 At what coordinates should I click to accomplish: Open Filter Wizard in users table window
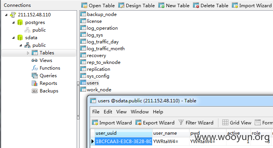(x=196, y=123)
